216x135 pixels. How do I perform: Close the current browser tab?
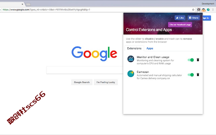pos(22,4)
